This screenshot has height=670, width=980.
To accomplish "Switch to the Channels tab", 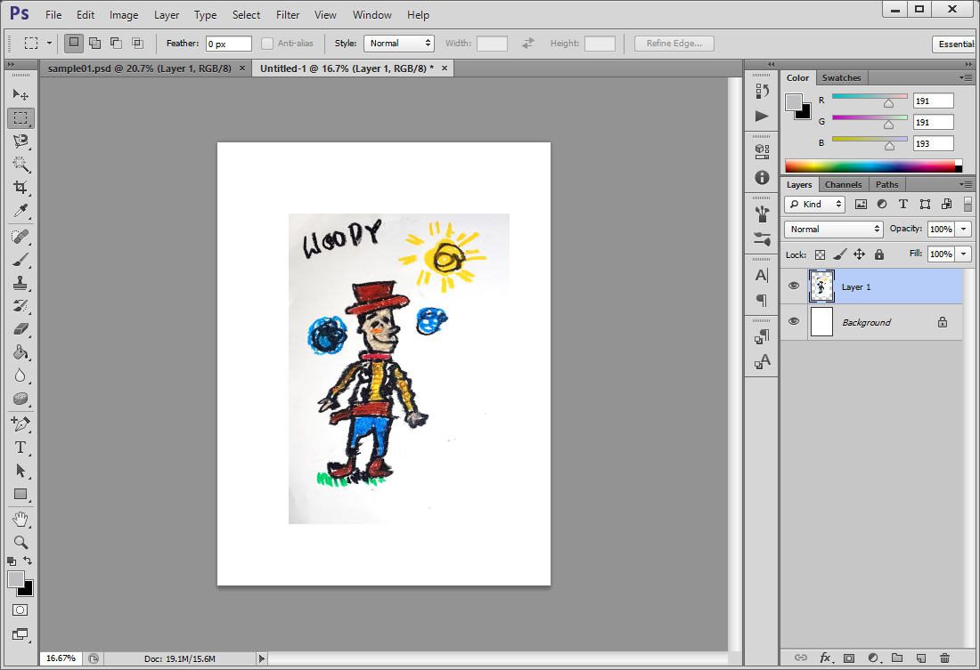I will point(843,184).
